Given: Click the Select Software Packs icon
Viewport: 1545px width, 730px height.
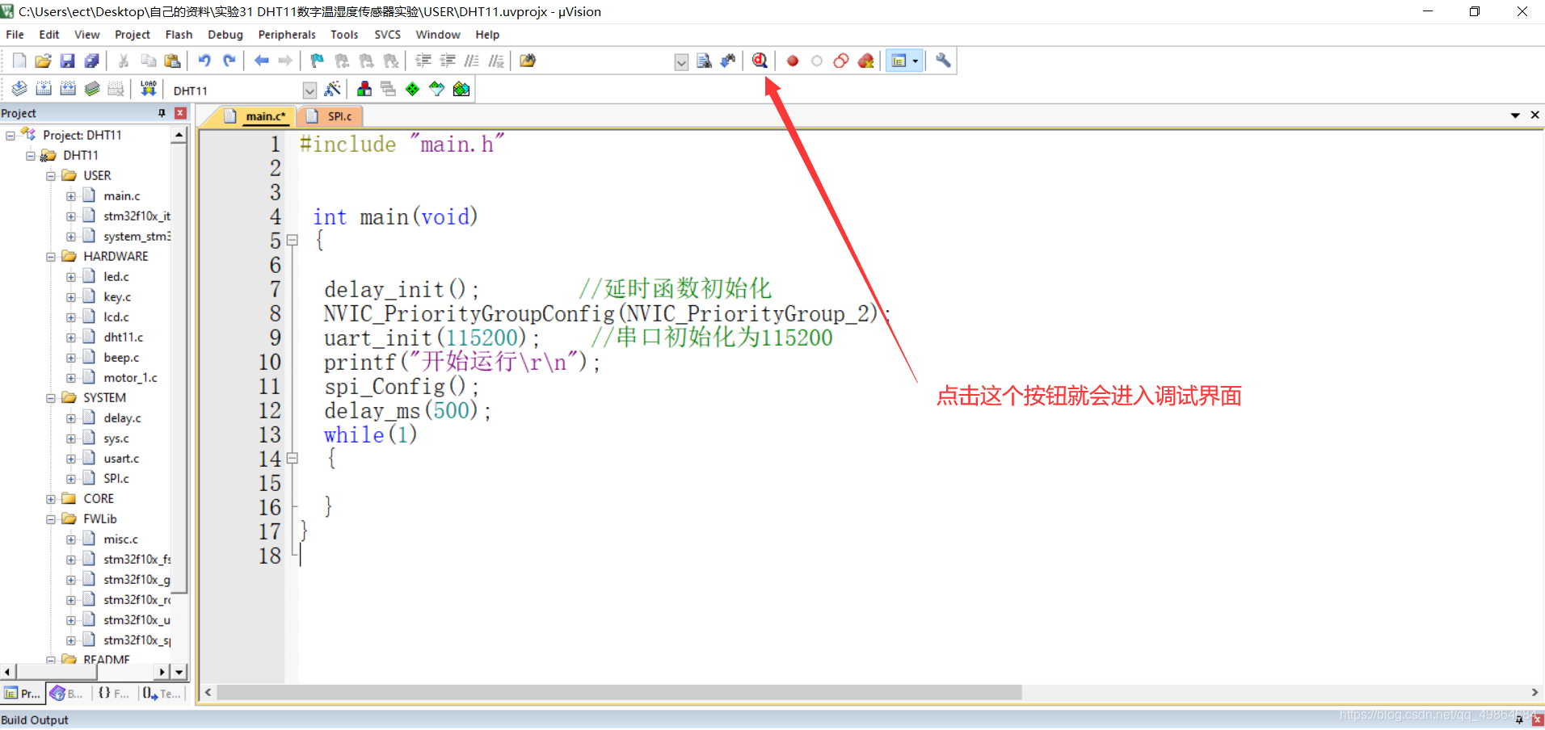Looking at the screenshot, I should coord(437,89).
